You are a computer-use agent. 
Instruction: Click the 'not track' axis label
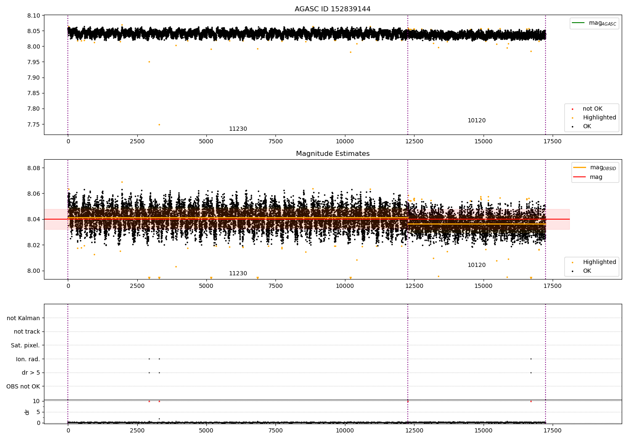[x=27, y=332]
